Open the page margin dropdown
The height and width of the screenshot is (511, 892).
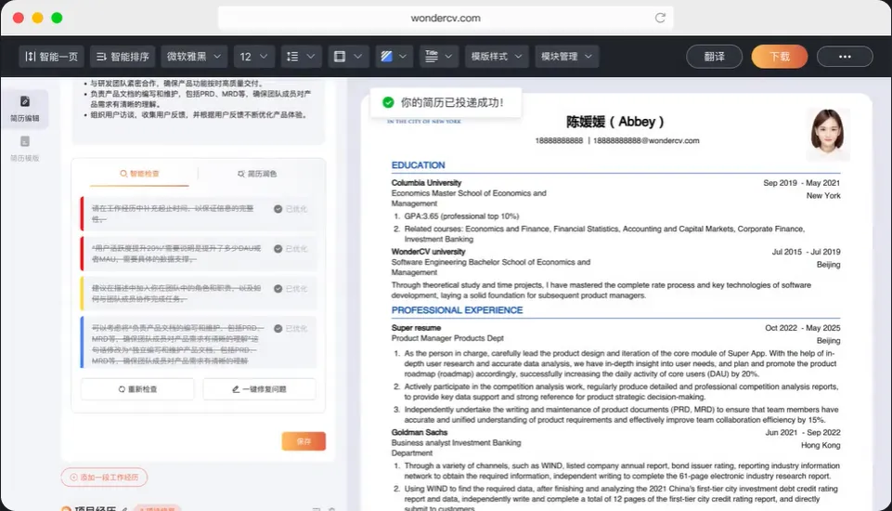click(348, 57)
